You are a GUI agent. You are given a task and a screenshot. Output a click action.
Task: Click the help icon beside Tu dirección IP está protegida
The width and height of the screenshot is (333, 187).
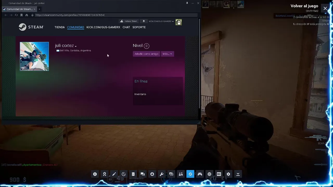(x=328, y=24)
